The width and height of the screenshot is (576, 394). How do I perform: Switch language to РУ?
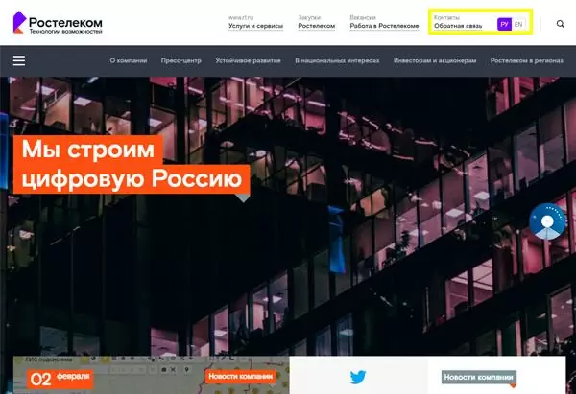click(504, 24)
